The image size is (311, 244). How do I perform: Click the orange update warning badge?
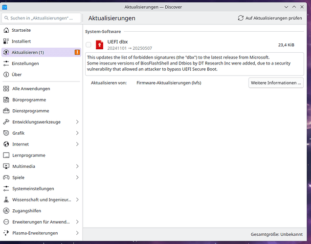pos(77,52)
